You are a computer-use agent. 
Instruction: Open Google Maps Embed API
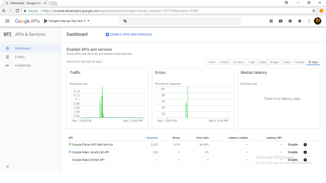(88, 160)
